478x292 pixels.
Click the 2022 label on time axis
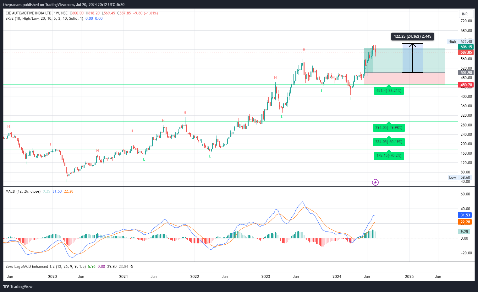click(x=195, y=277)
